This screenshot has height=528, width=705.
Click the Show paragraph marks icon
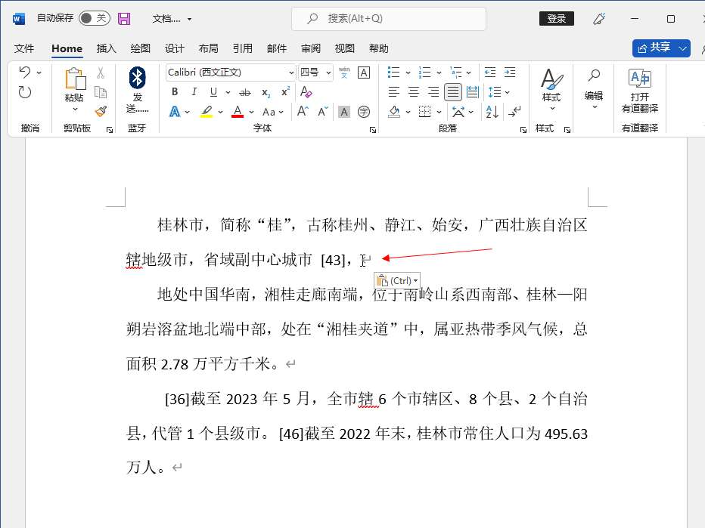click(514, 111)
